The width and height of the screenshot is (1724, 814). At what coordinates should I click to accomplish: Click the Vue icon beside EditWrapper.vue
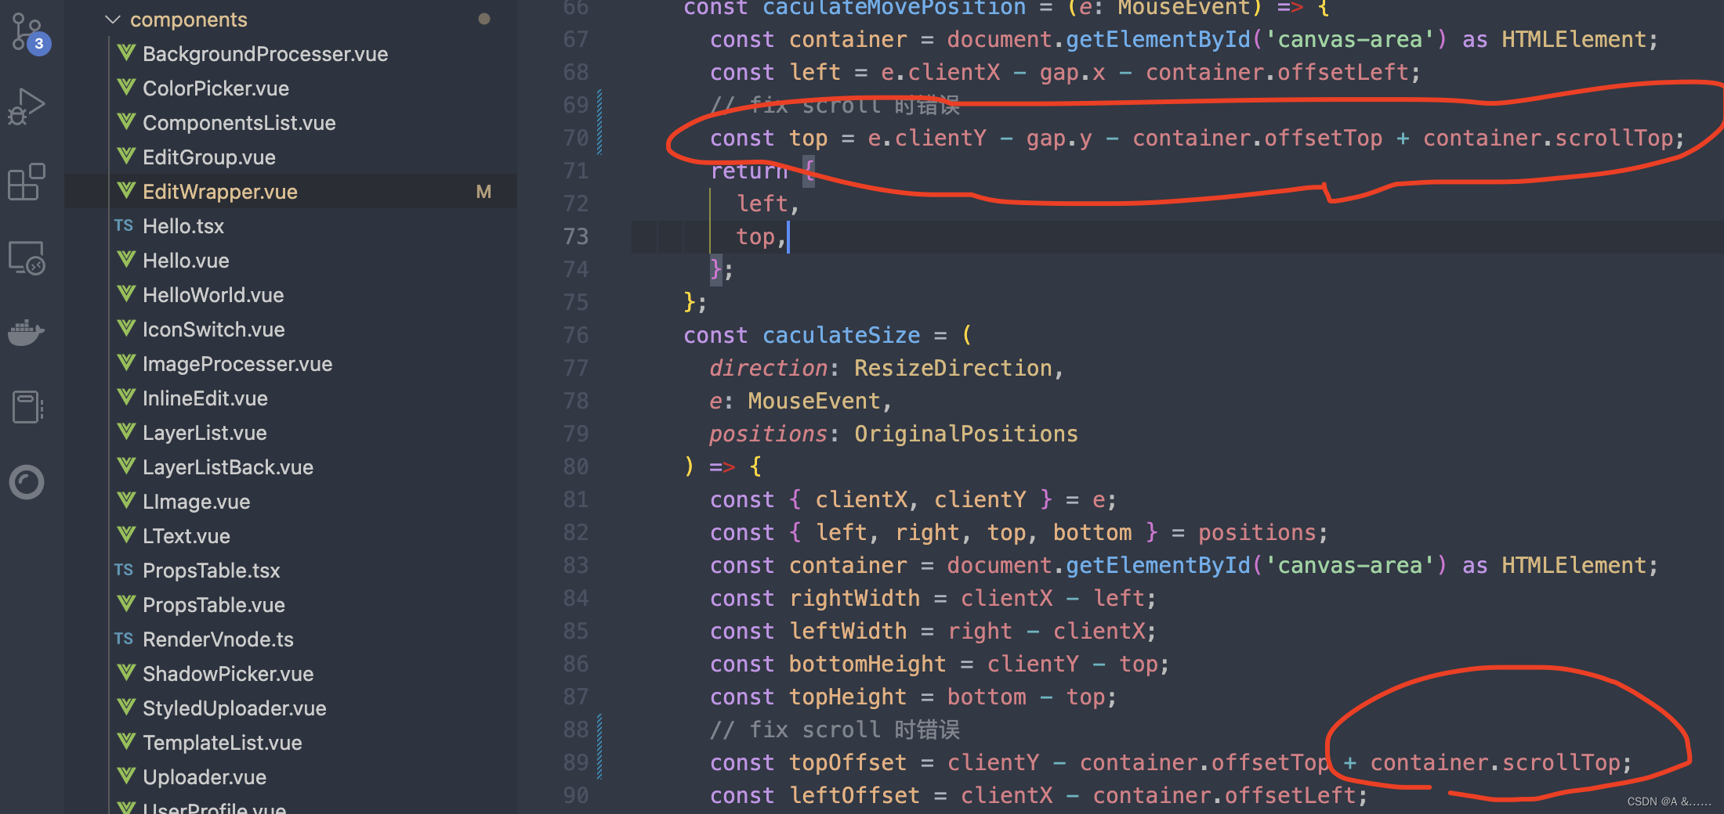[x=126, y=191]
